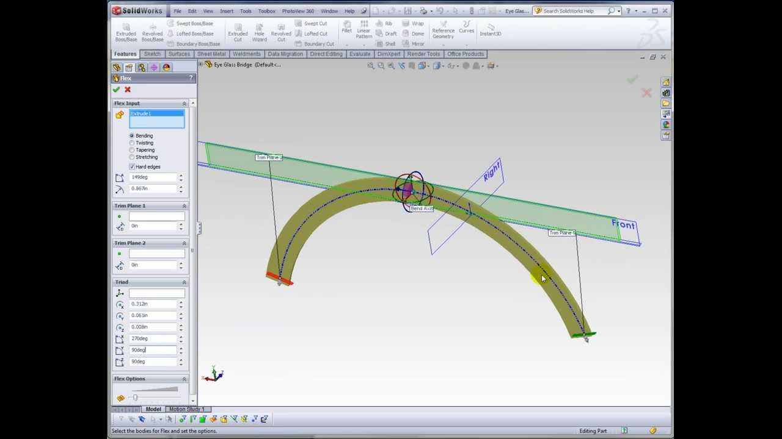Collapse the Triad section
This screenshot has width=782, height=439.
click(184, 282)
